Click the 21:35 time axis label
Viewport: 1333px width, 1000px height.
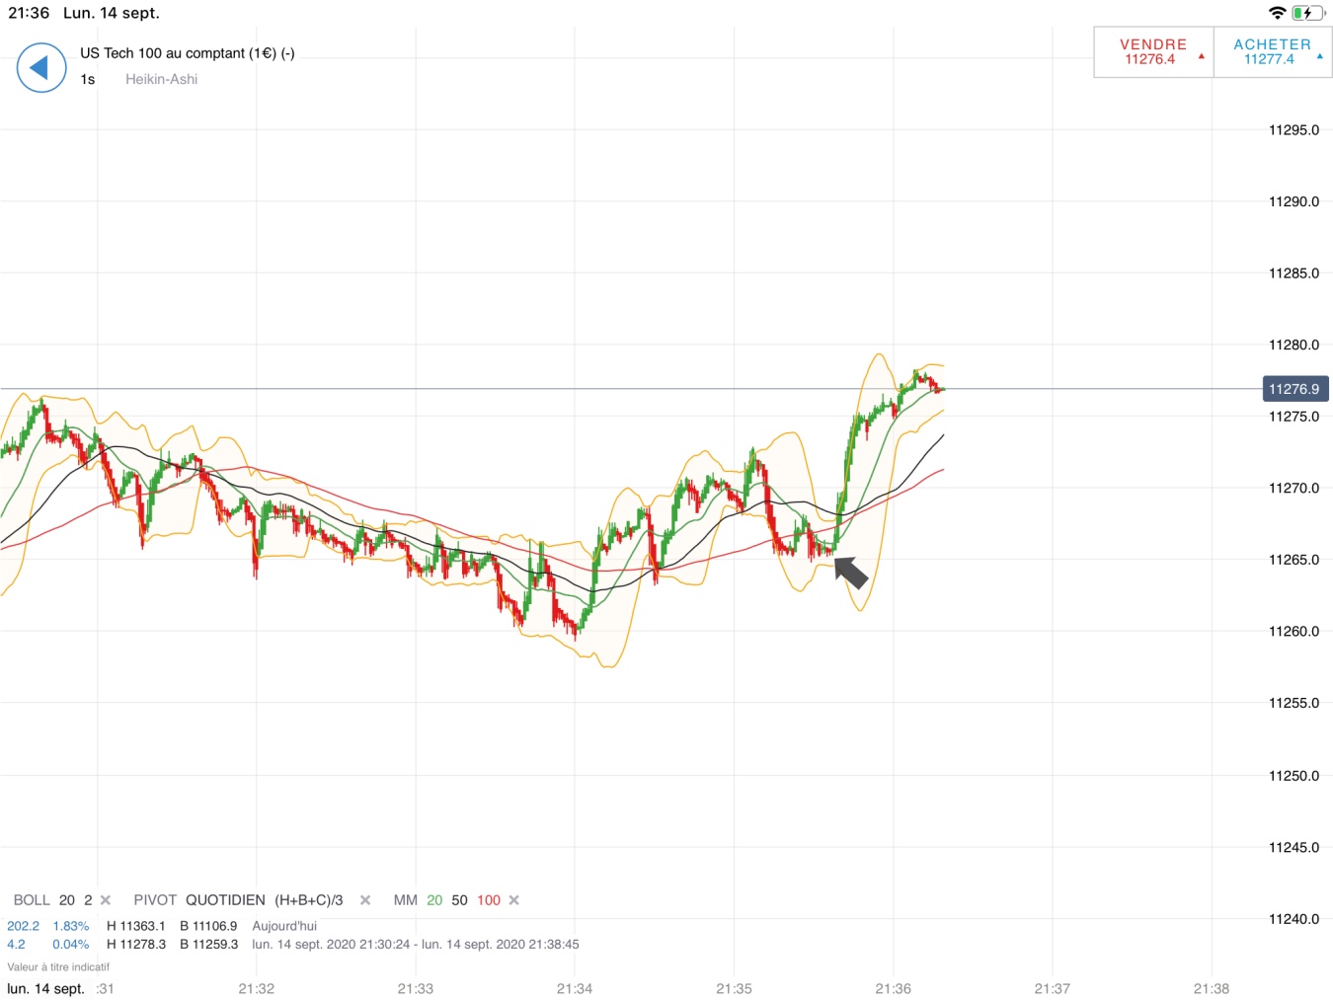coord(734,988)
